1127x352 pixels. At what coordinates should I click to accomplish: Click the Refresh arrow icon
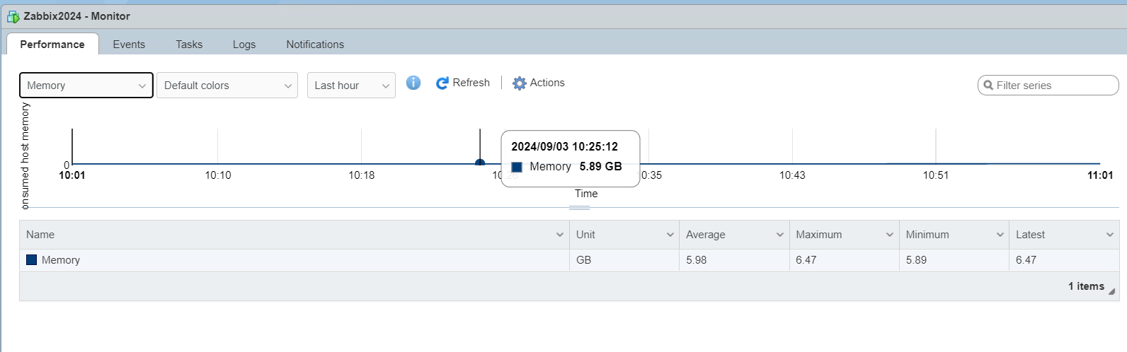tap(442, 83)
